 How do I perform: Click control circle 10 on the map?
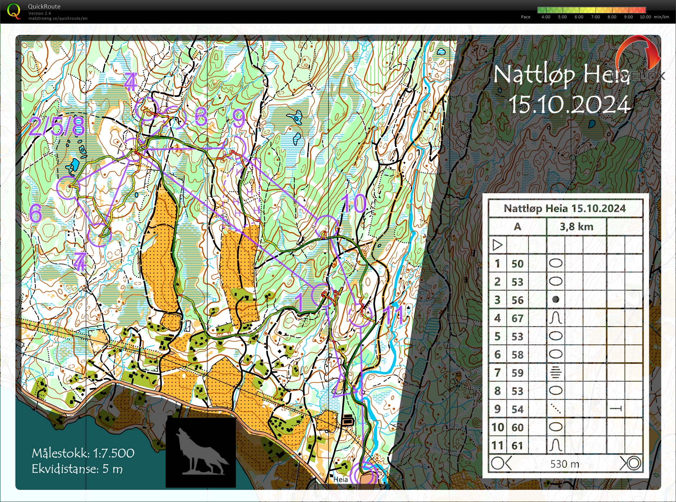point(327,227)
